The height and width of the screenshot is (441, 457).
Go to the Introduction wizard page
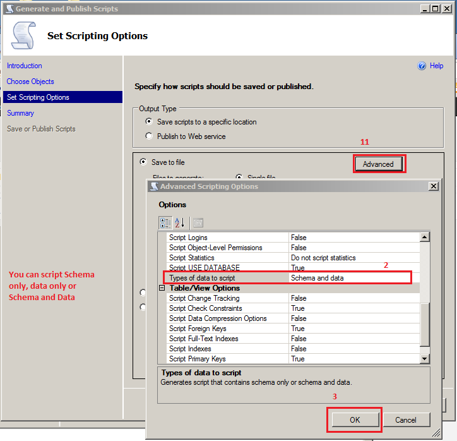click(25, 66)
